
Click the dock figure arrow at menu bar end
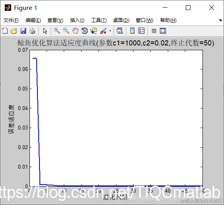220,20
